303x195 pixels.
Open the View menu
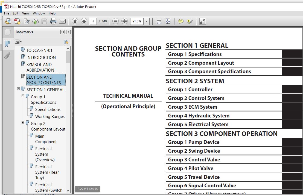click(25, 13)
